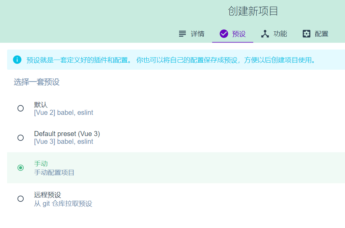
Task: Click the 详情 lines icon
Action: 182,34
